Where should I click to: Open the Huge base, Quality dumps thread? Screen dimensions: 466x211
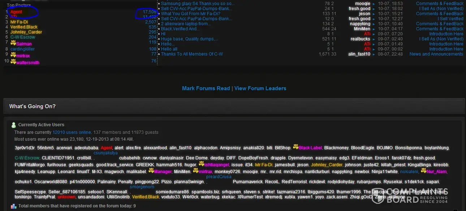189,39
